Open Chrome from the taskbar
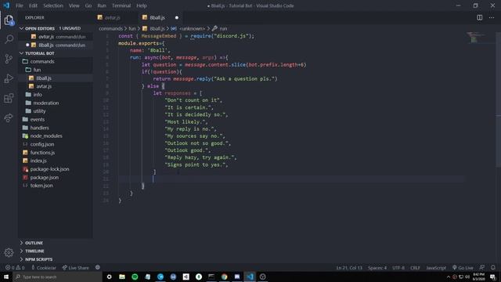The image size is (501, 282). click(225, 277)
